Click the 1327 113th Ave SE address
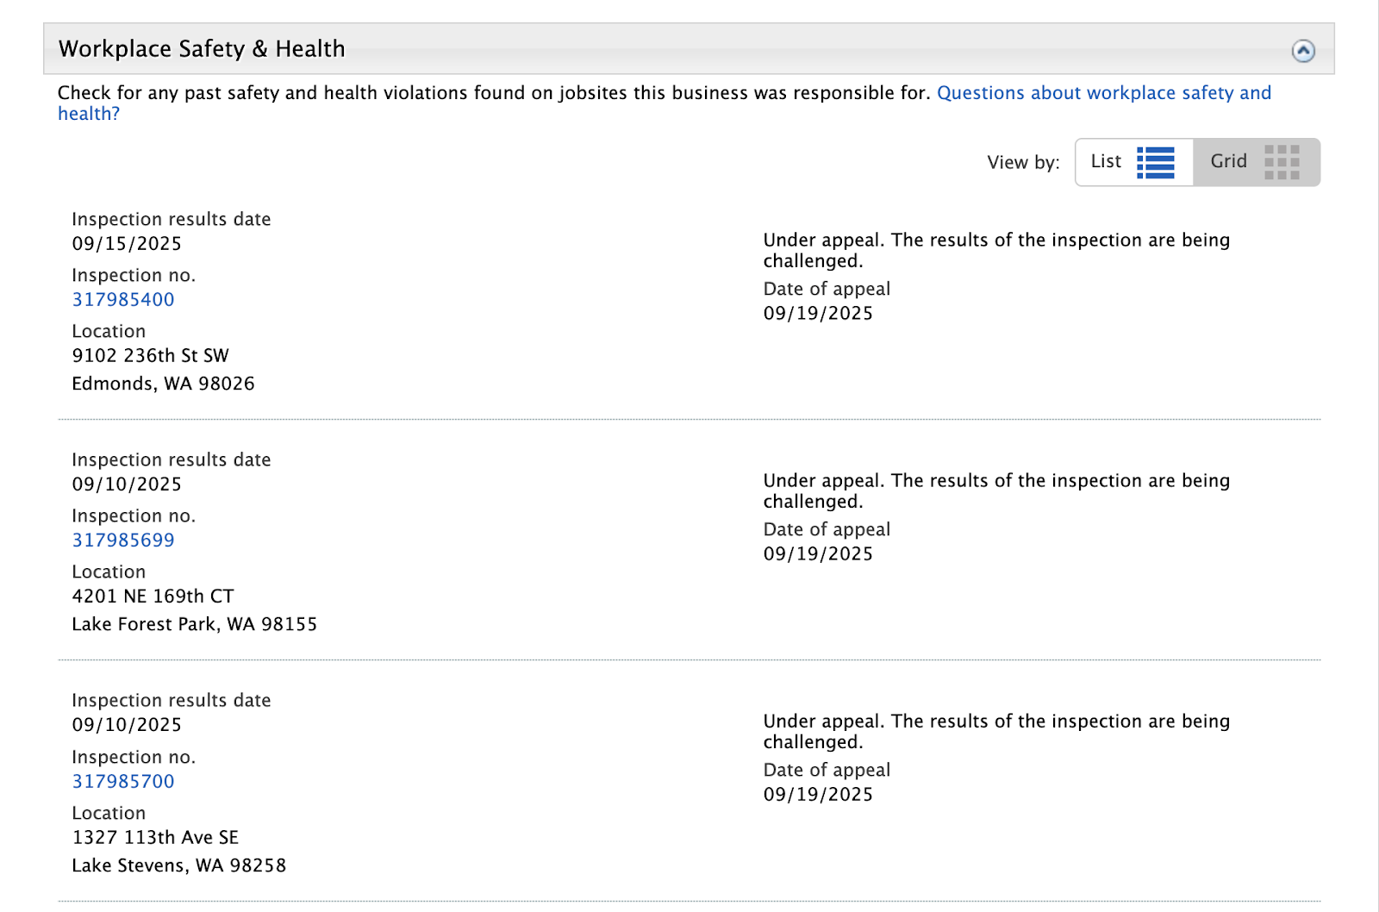 coord(155,838)
